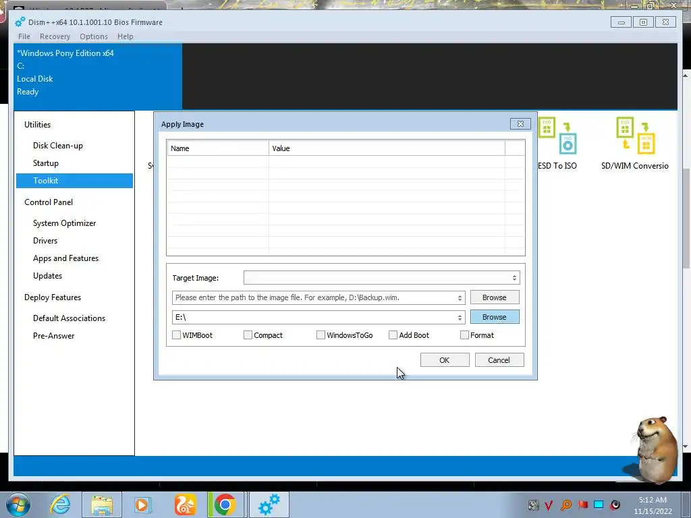Click Browse next to image file path
Screen dimensions: 691x518
click(x=495, y=297)
